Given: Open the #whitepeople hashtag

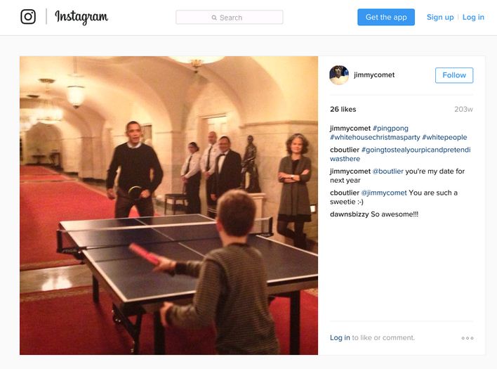Looking at the screenshot, I should [444, 137].
